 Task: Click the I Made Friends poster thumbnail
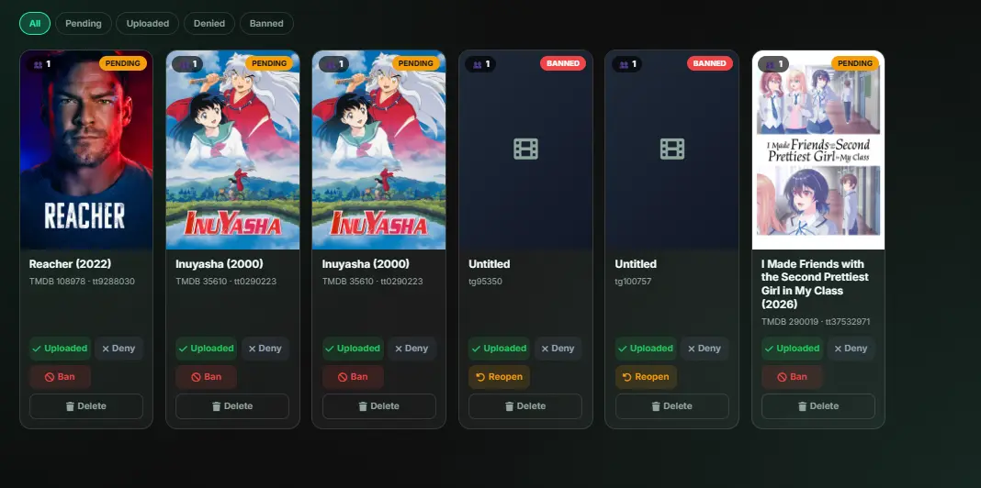(818, 150)
